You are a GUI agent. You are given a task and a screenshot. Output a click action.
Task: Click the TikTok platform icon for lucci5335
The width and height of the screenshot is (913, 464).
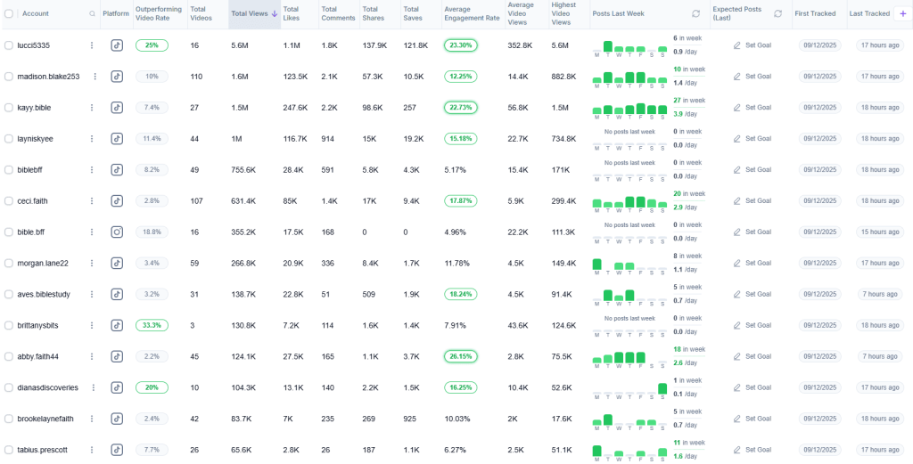point(117,45)
